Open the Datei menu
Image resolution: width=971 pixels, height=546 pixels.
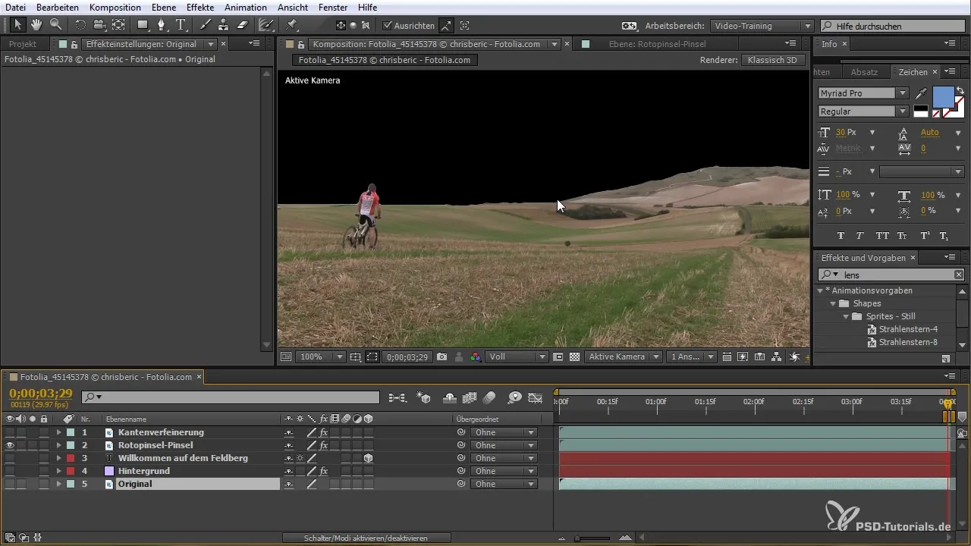(x=15, y=7)
